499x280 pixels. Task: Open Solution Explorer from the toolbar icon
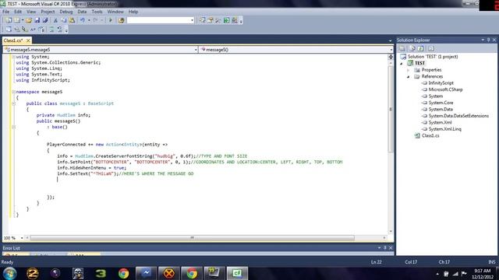pyautogui.click(x=203, y=20)
